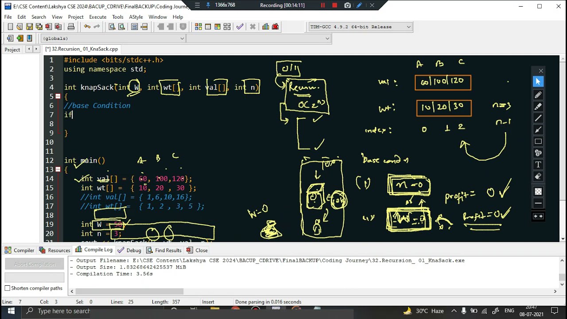Click the Compile & Run toolbar icon
This screenshot has height=319, width=567.
[217, 27]
